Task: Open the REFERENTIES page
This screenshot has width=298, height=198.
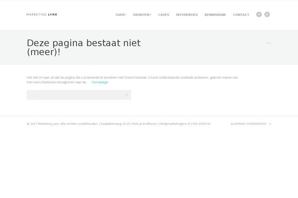Action: pyautogui.click(x=187, y=15)
